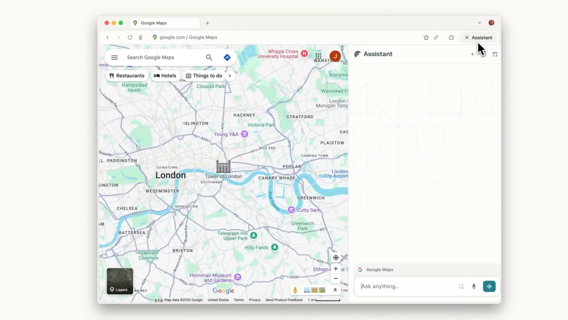Click the United States link in the footer
This screenshot has height=320, width=568.
(x=218, y=300)
